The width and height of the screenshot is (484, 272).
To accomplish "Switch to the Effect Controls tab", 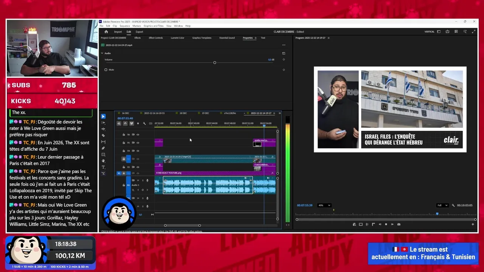I will [156, 38].
